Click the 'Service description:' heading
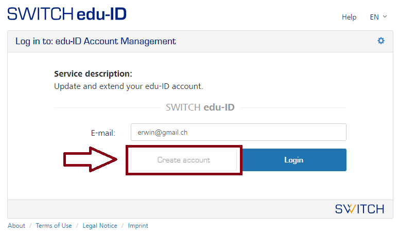This screenshot has height=236, width=399. pyautogui.click(x=93, y=74)
